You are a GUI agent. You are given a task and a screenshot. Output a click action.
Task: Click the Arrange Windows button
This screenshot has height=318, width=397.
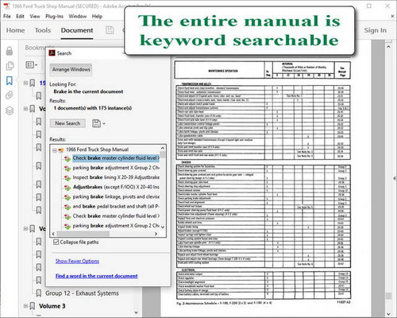click(71, 69)
